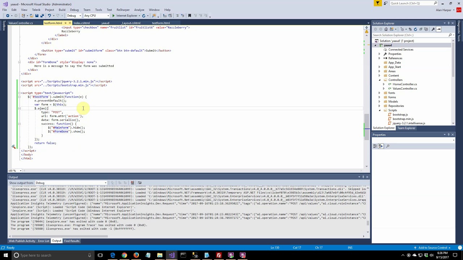Click the Windows taskbar search box
This screenshot has height=260, width=463.
click(53, 255)
